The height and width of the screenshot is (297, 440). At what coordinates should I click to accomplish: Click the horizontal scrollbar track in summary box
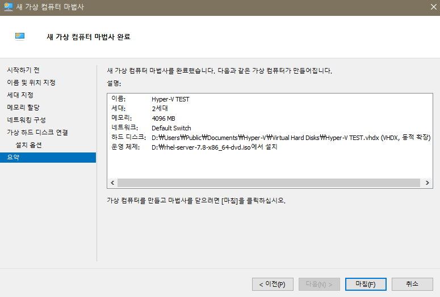[269, 183]
